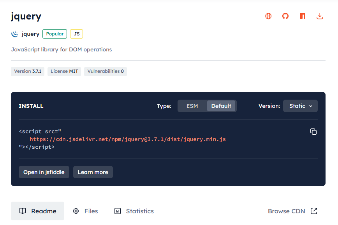The height and width of the screenshot is (225, 338).
Task: Click the INSTALL section label
Action: [31, 106]
